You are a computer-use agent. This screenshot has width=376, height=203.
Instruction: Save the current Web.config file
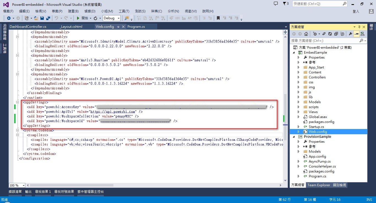tap(42, 18)
